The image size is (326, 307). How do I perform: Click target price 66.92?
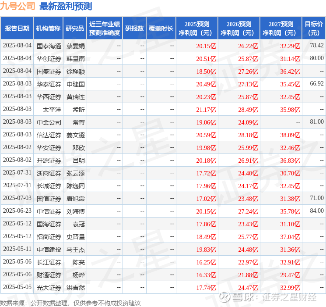(x=317, y=84)
